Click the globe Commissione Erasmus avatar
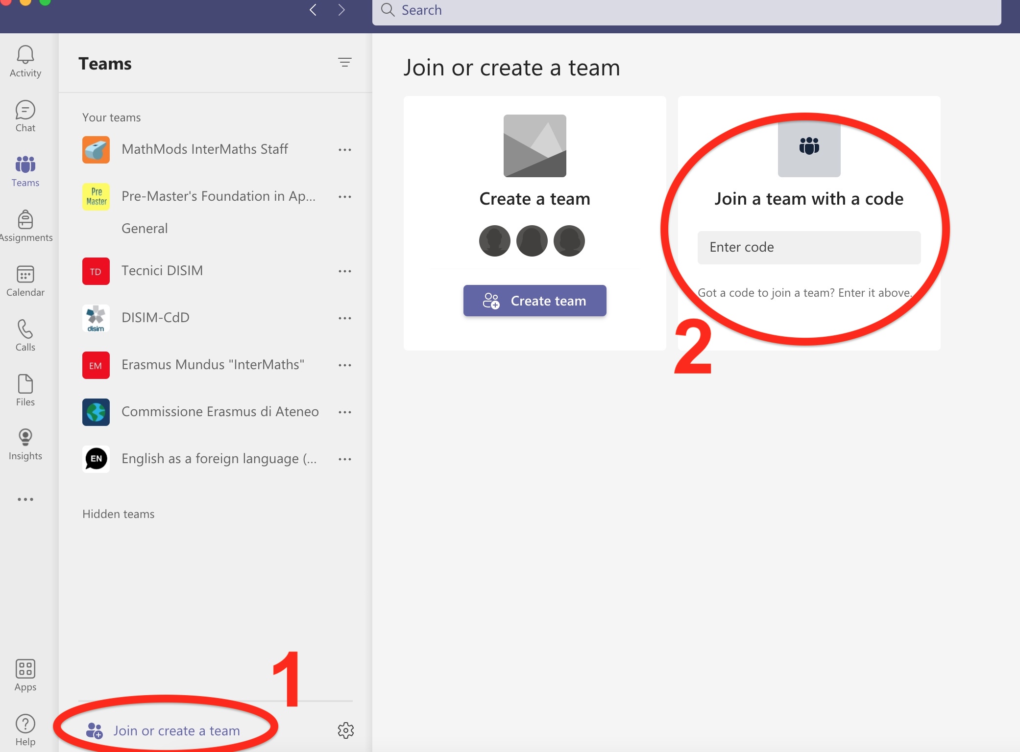The width and height of the screenshot is (1020, 752). pyautogui.click(x=96, y=412)
